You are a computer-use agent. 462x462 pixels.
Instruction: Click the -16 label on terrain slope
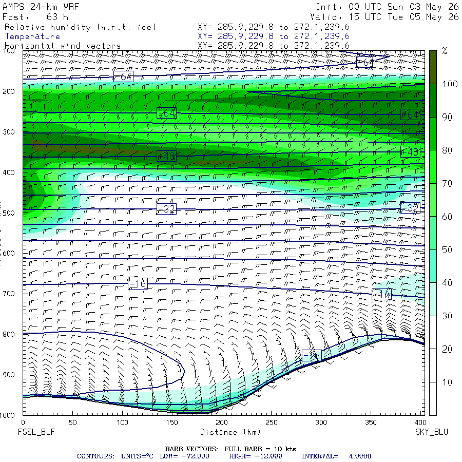coord(312,356)
